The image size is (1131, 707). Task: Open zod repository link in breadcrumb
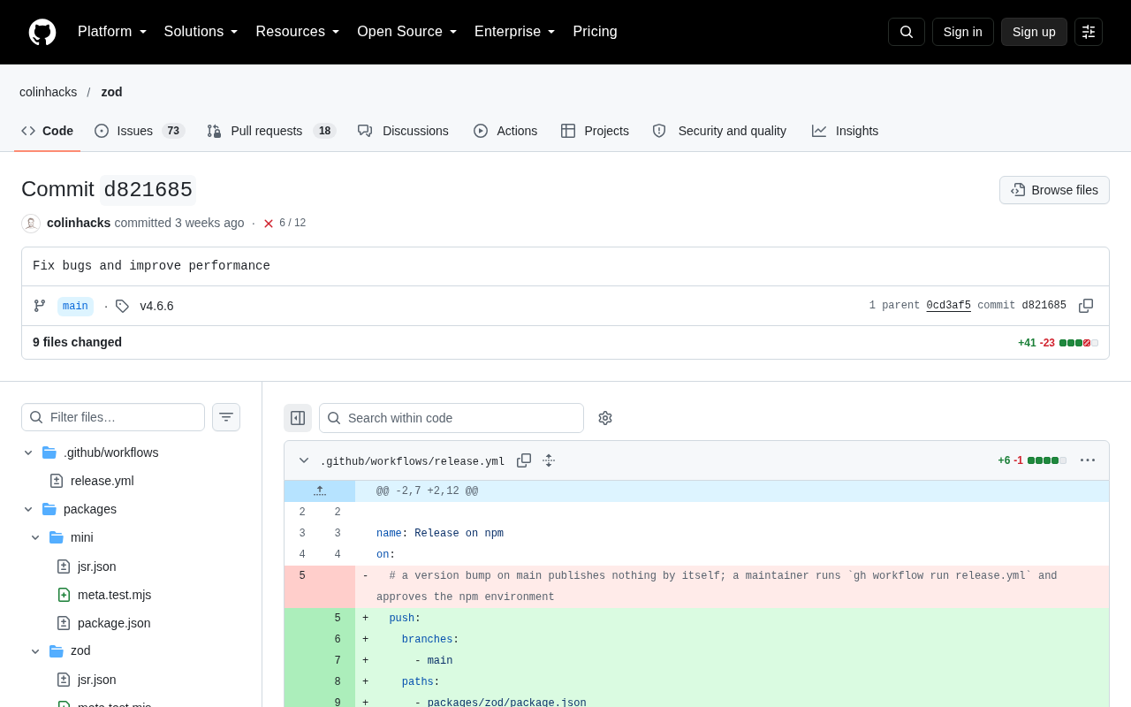point(111,92)
